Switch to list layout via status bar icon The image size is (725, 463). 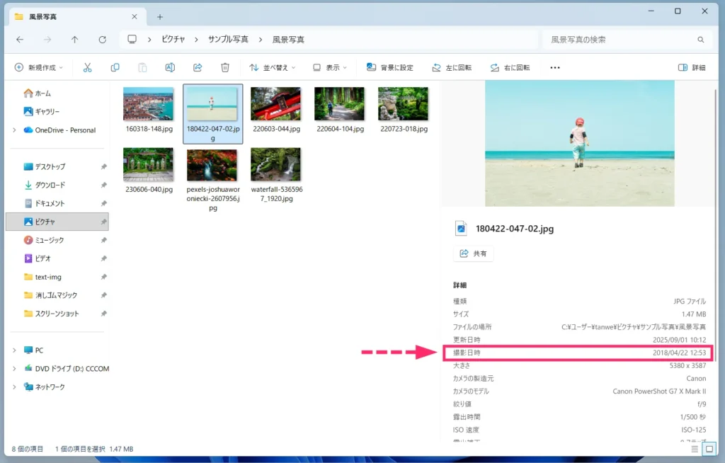693,448
